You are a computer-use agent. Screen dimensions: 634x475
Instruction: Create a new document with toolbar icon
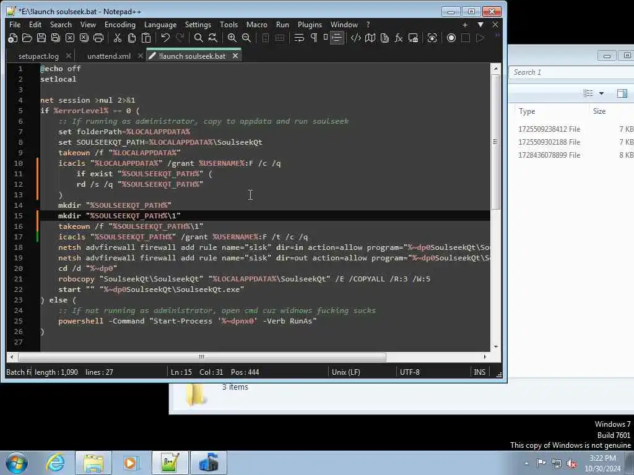point(12,38)
